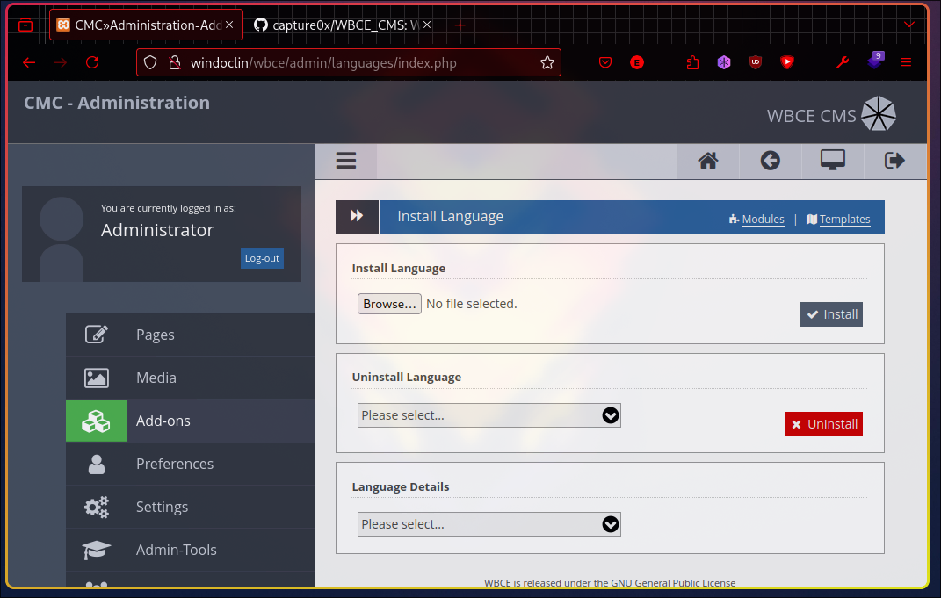Select the Add-ons cube icon in the sidebar
The image size is (941, 598).
point(97,421)
